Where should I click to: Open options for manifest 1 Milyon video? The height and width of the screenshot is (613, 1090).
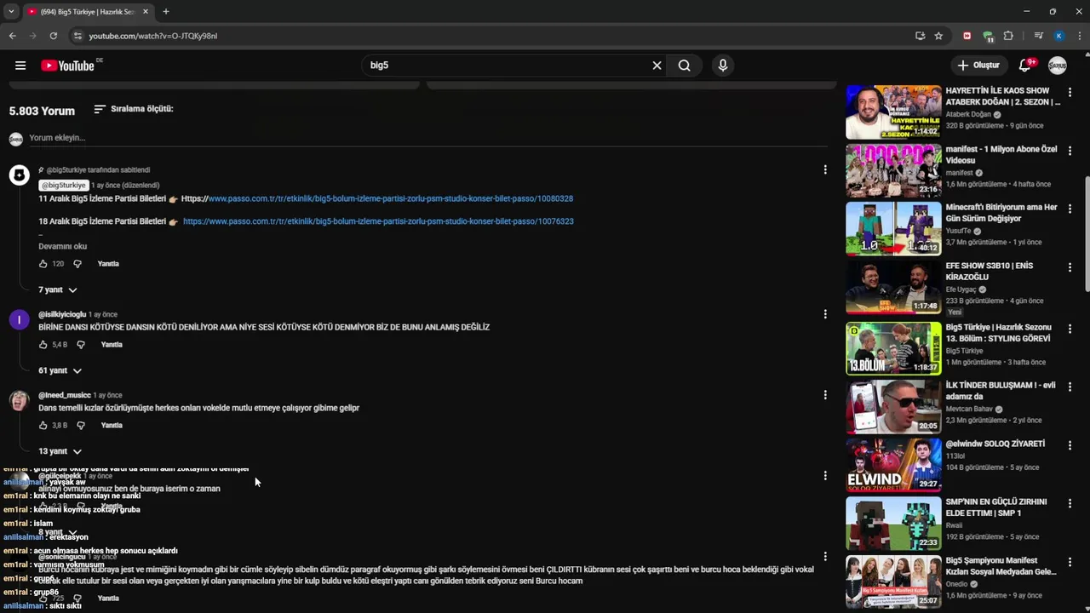coord(1070,151)
